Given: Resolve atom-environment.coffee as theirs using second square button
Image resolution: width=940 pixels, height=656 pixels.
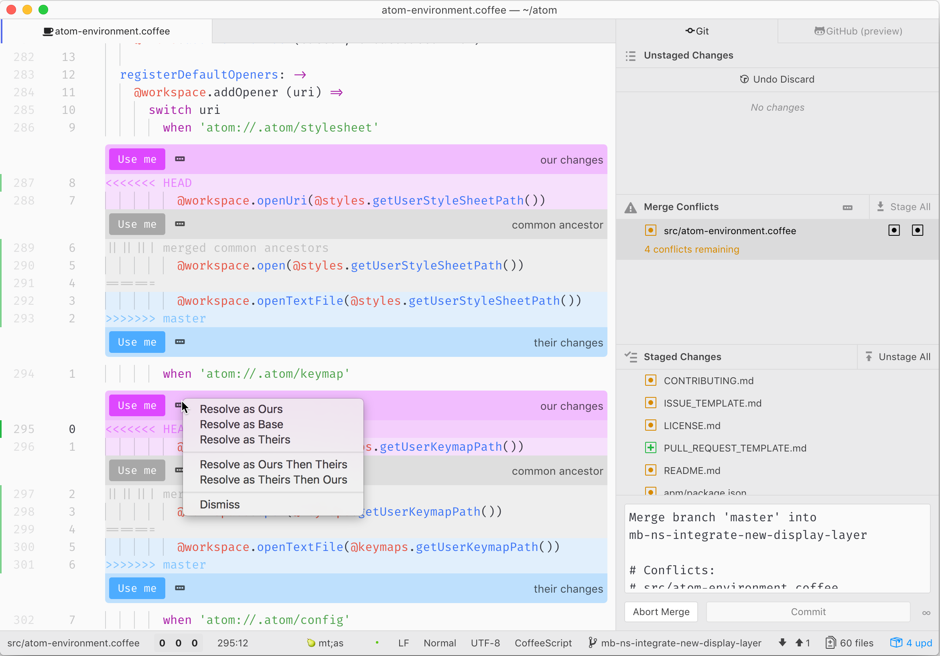Looking at the screenshot, I should pyautogui.click(x=918, y=231).
